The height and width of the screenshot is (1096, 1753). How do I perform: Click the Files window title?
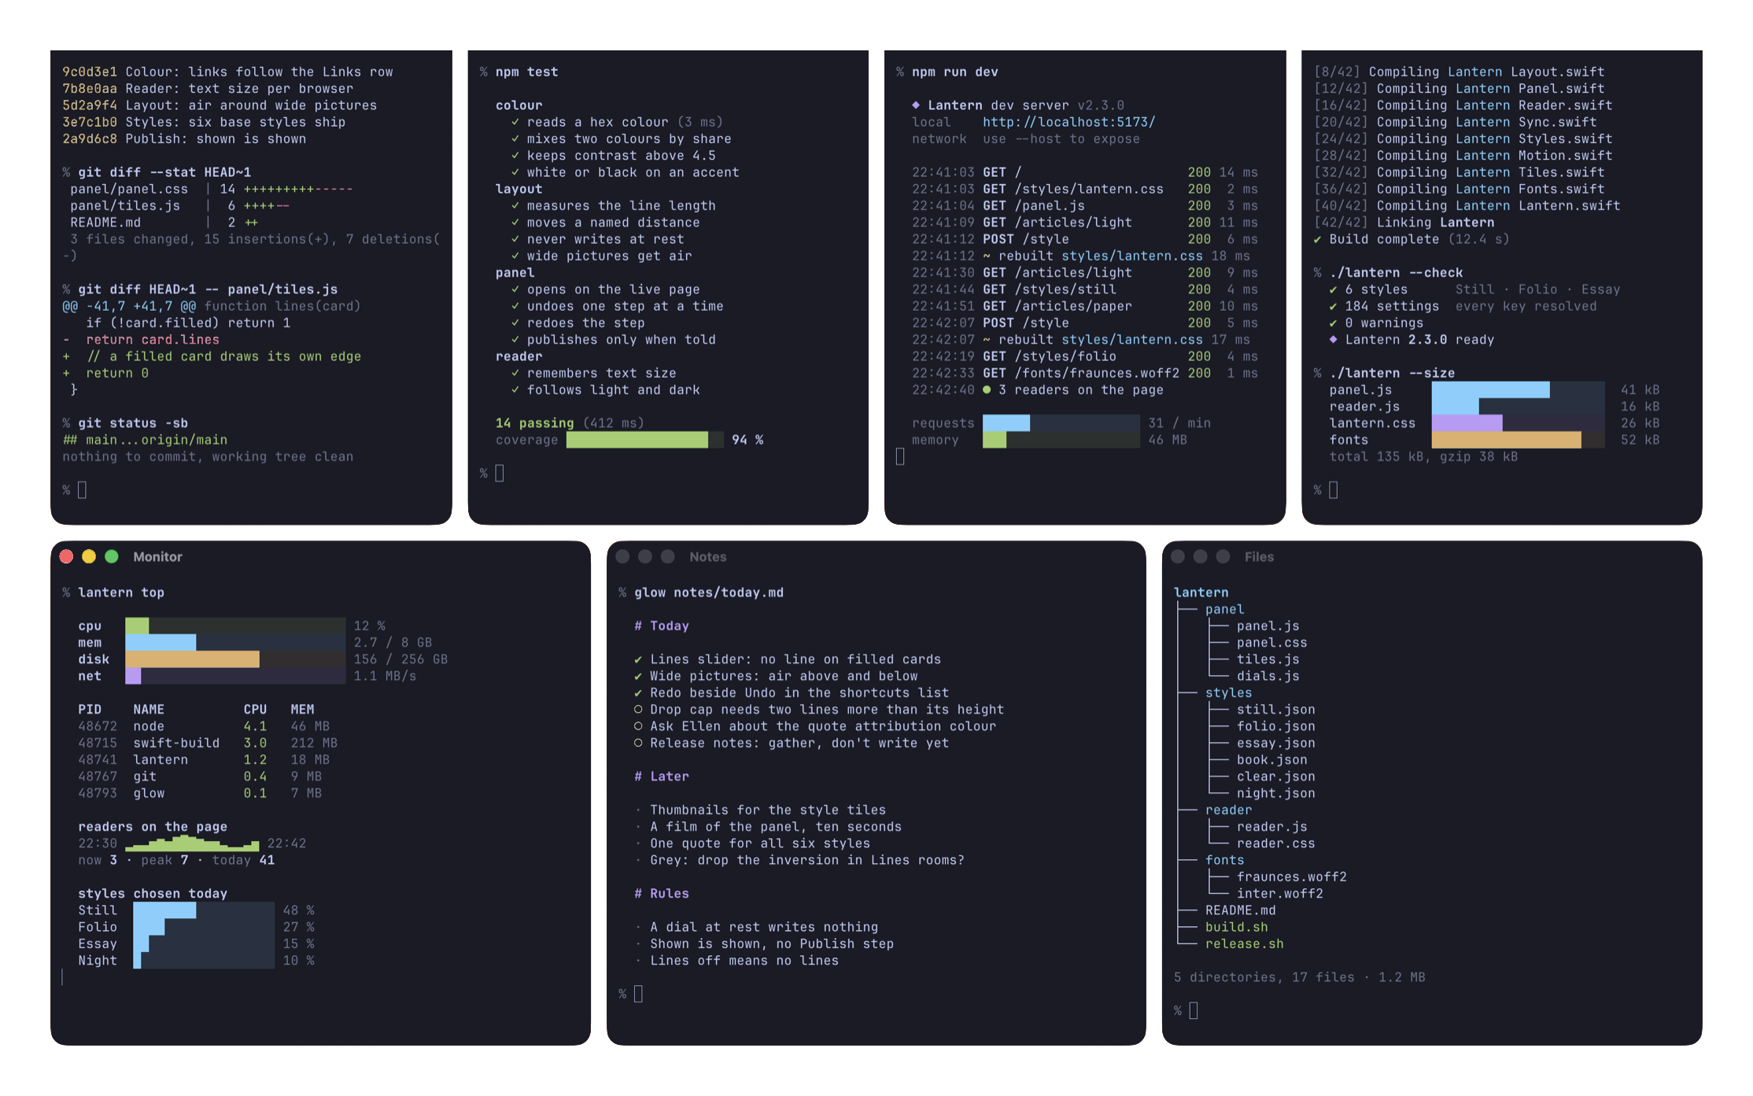[1259, 556]
